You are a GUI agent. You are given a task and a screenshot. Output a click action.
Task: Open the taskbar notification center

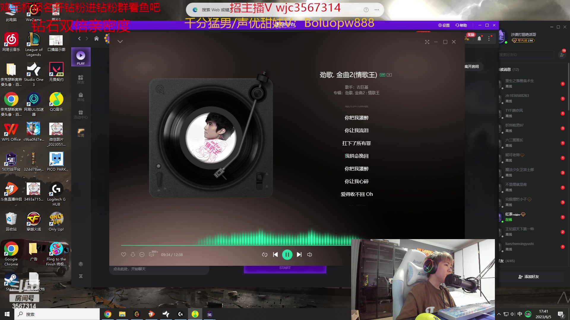(x=561, y=314)
